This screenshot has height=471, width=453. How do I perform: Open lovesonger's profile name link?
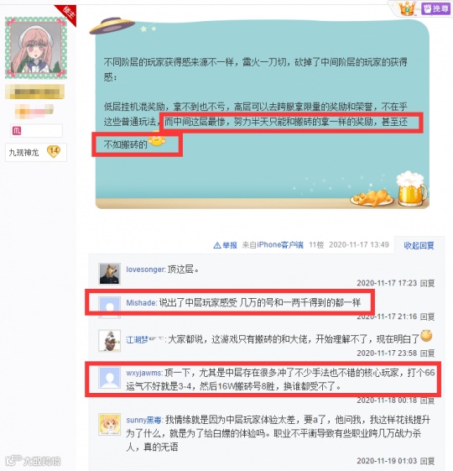(145, 270)
